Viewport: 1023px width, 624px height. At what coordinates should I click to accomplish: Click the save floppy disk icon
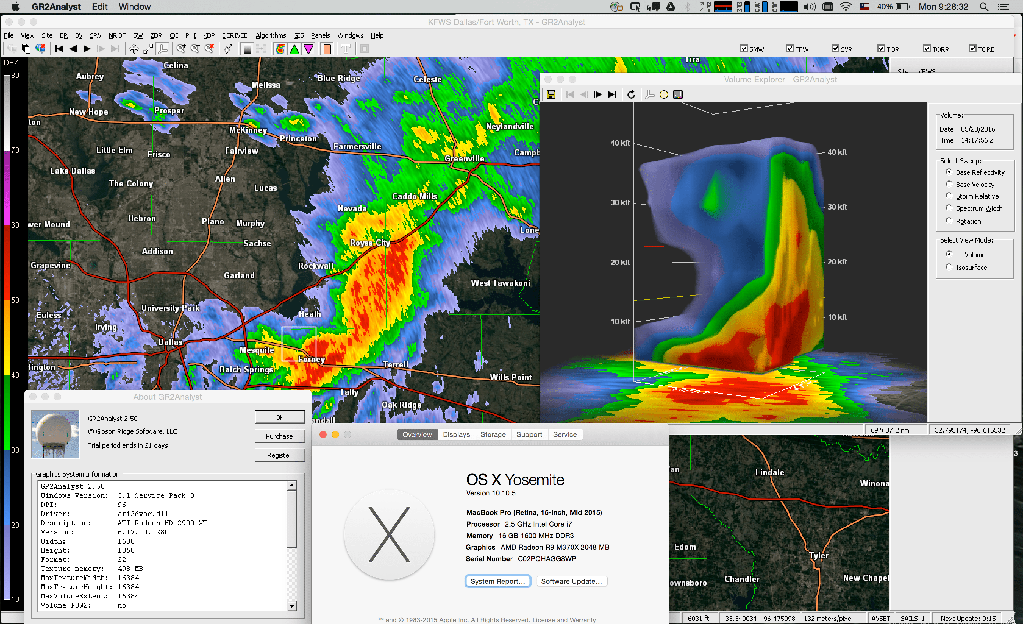click(551, 94)
